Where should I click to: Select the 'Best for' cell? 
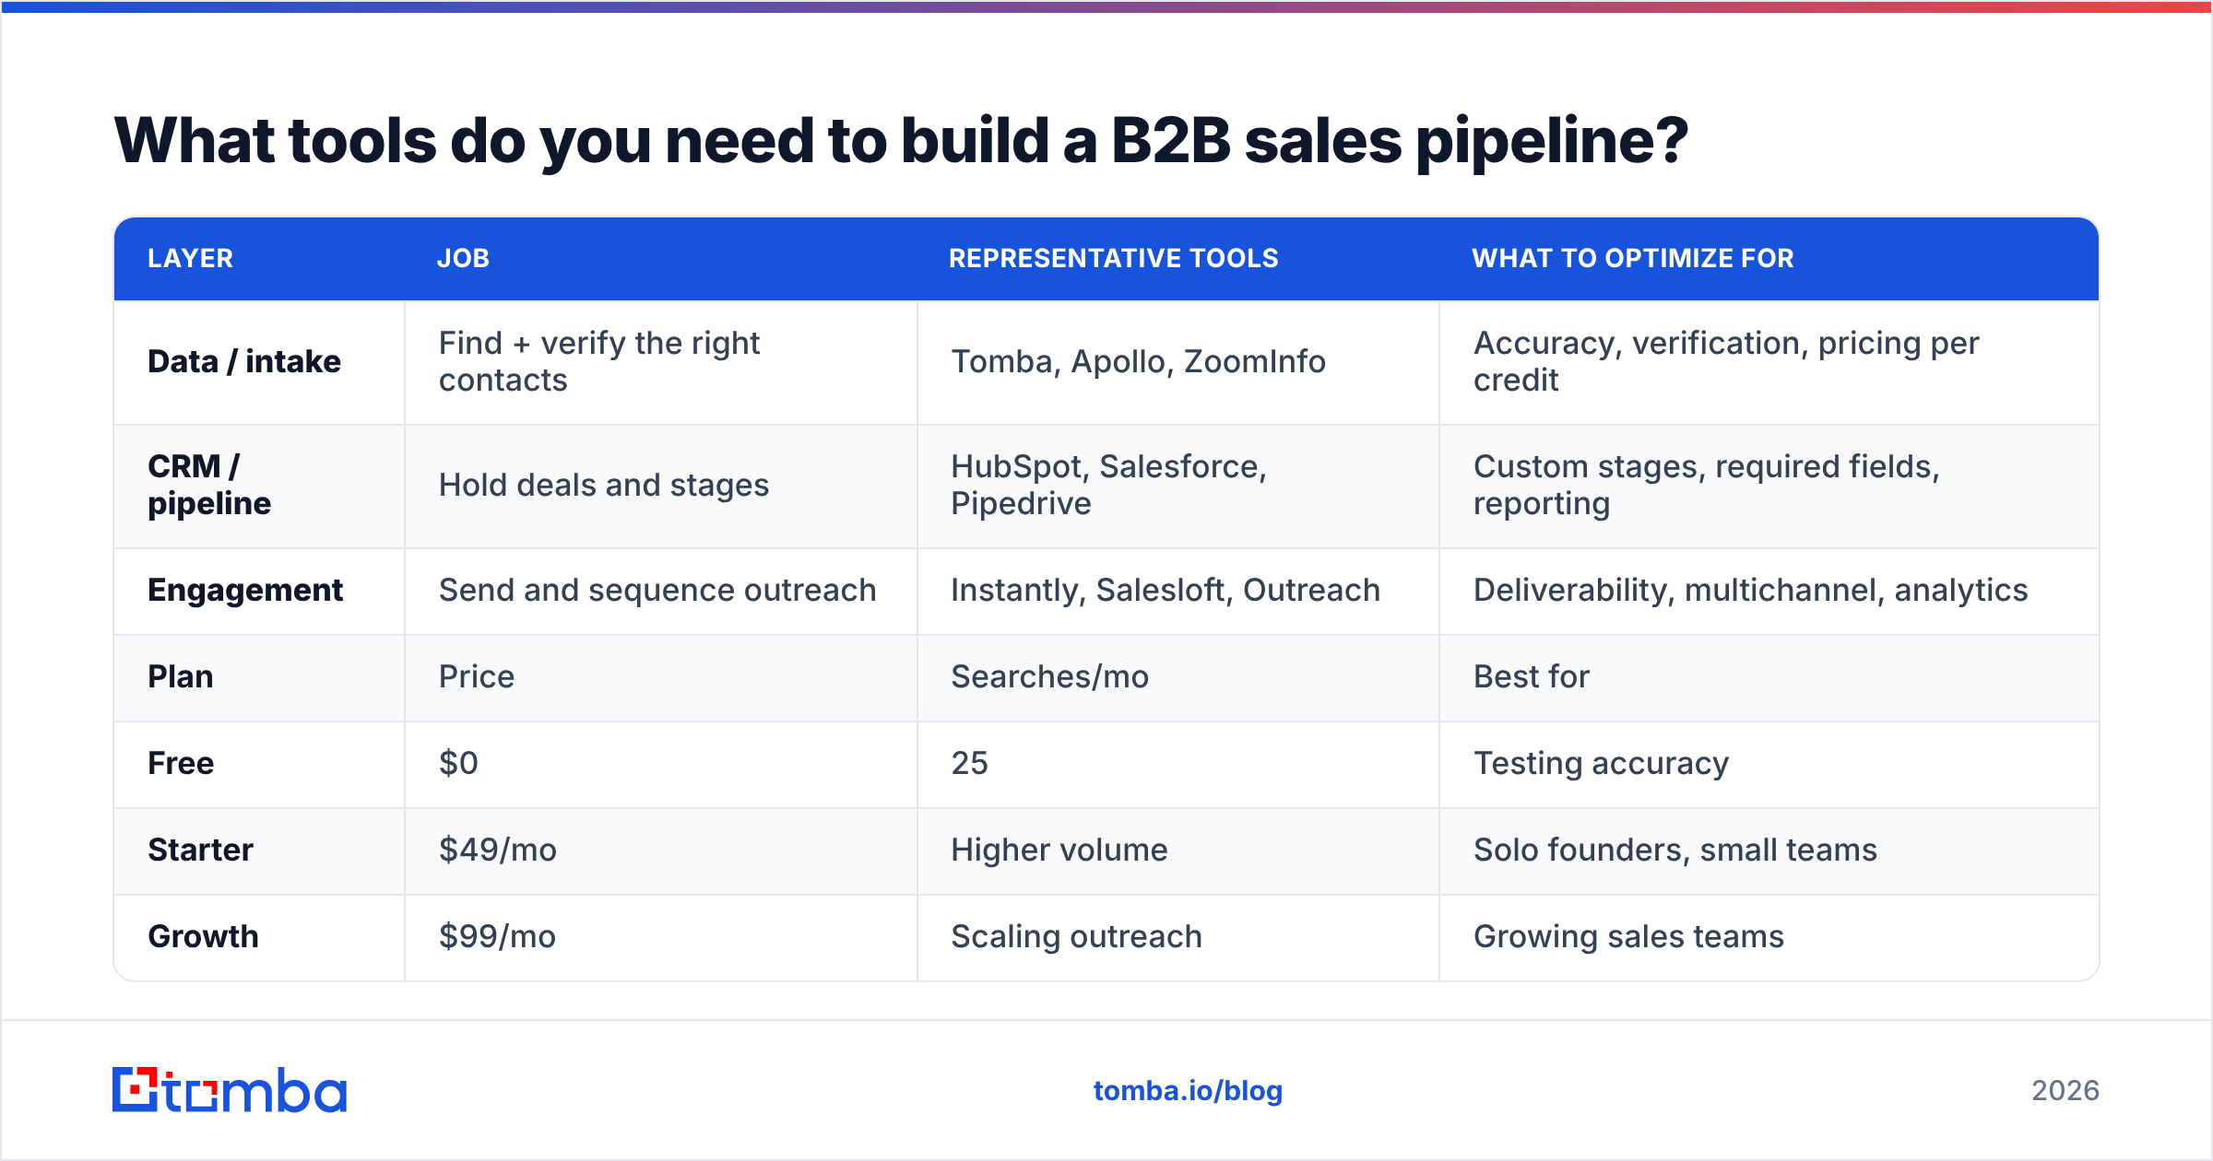tap(1769, 677)
